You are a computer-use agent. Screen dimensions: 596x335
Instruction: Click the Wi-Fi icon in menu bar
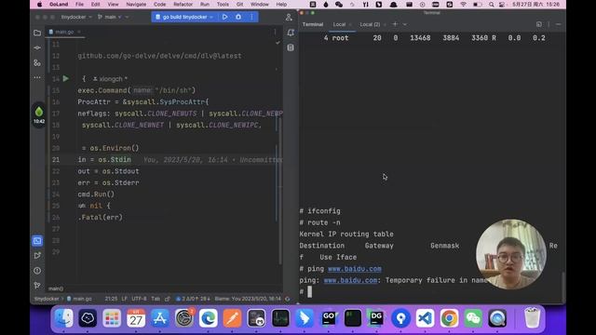(464, 4)
